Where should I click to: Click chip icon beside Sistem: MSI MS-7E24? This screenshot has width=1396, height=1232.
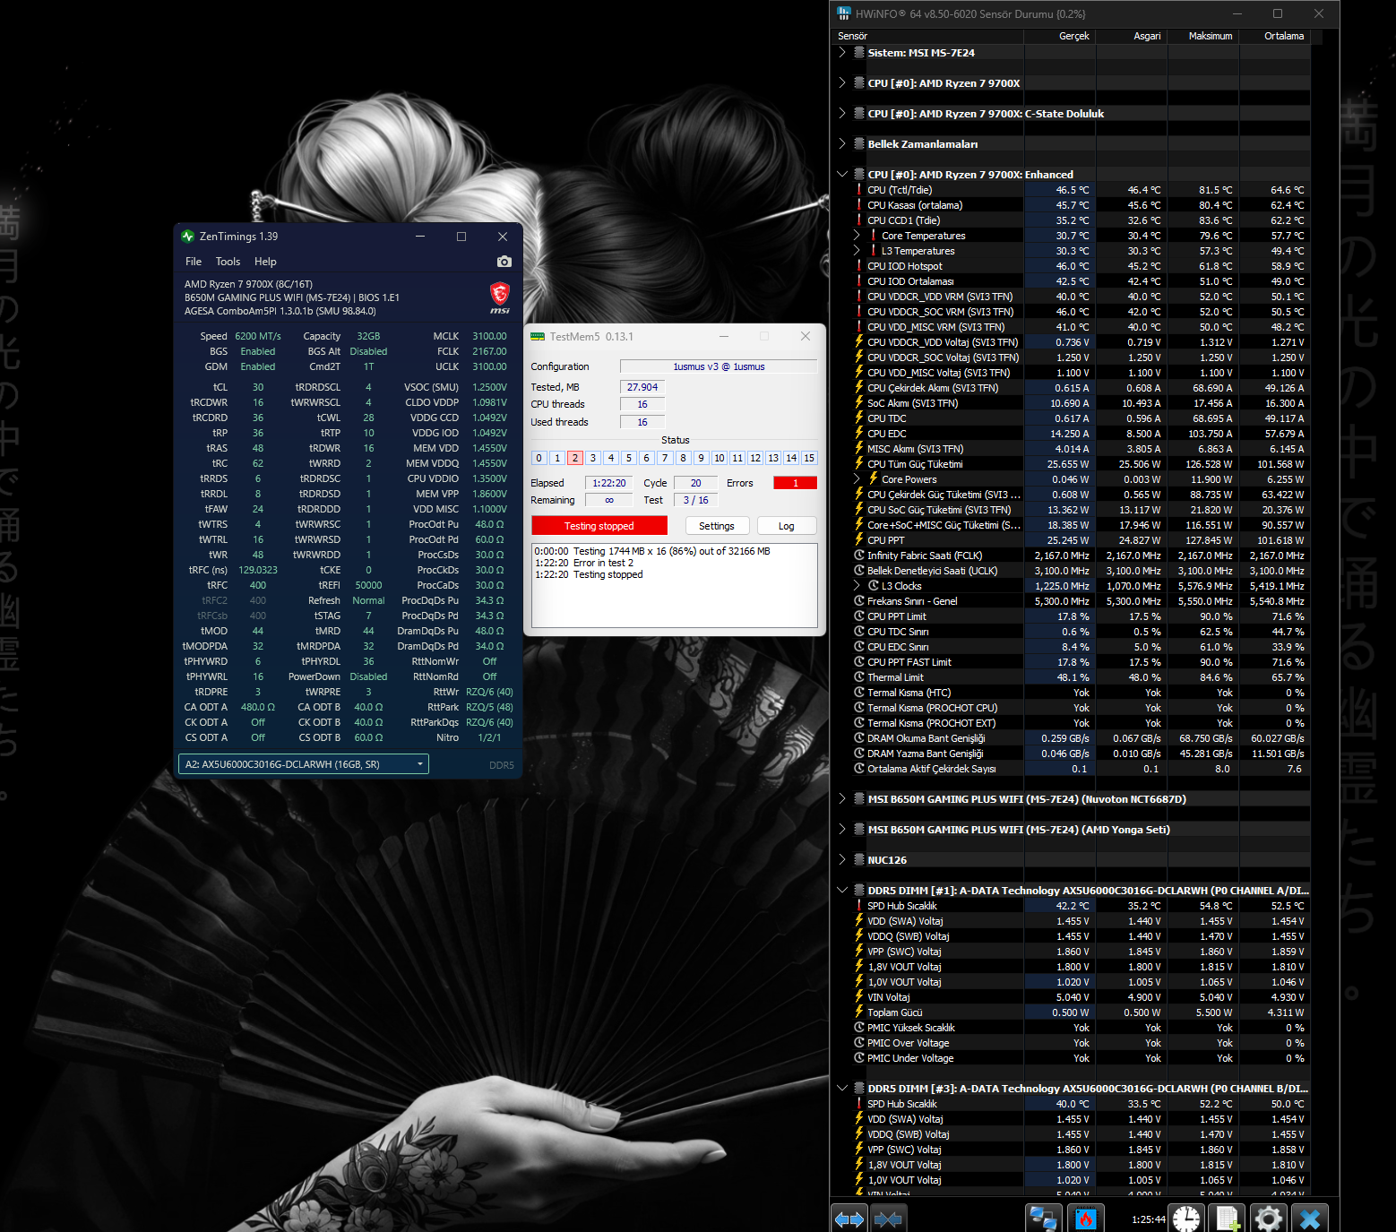coord(859,53)
